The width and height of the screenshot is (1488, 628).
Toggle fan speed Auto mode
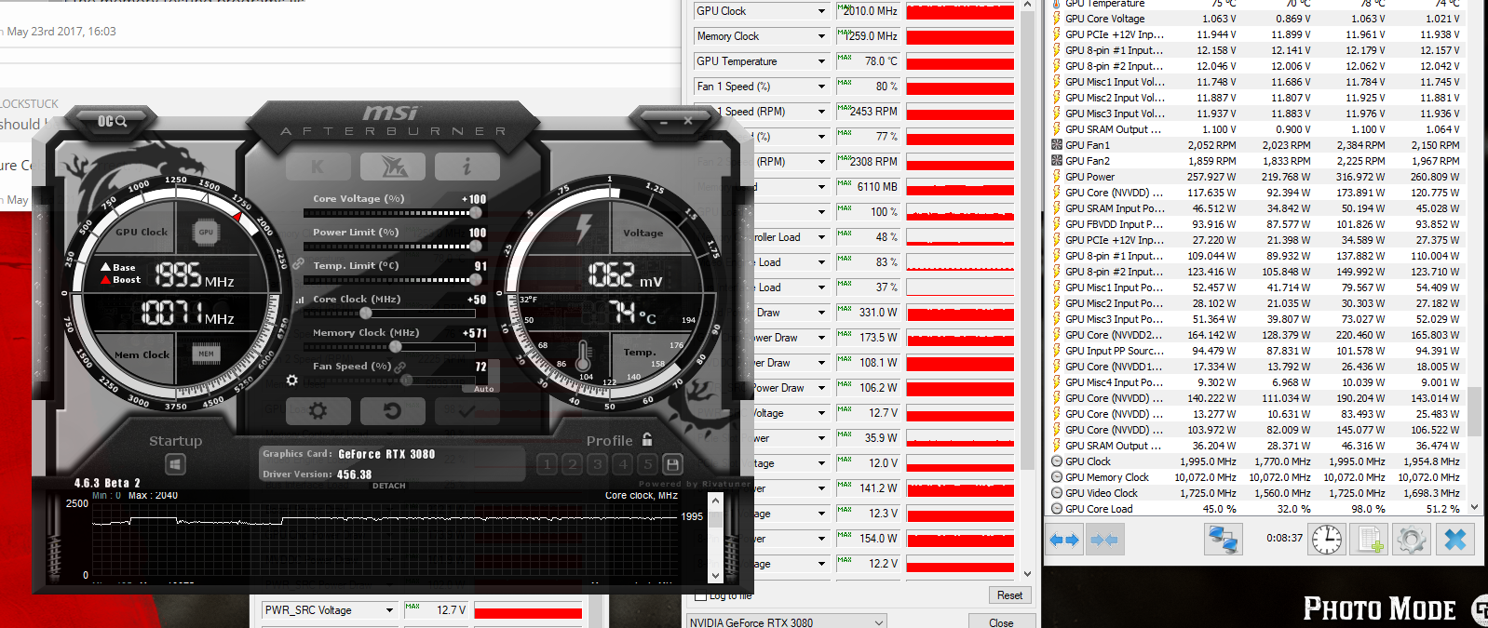[483, 389]
